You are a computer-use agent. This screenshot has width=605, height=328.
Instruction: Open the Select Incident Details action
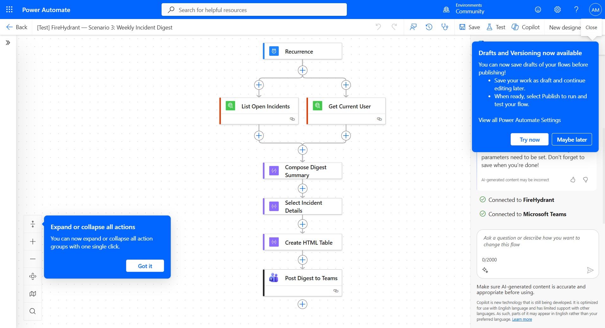tap(302, 206)
